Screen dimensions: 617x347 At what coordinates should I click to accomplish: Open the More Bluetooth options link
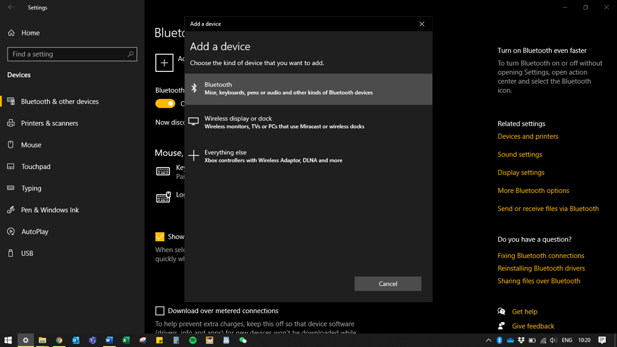533,191
